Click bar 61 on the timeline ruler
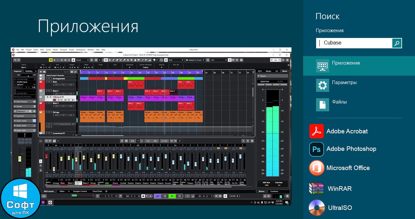This screenshot has width=415, height=219. [x=206, y=72]
